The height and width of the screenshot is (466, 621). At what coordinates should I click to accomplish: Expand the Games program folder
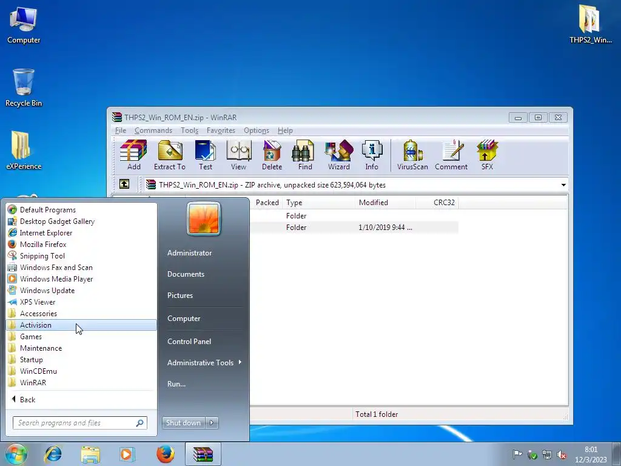81,336
